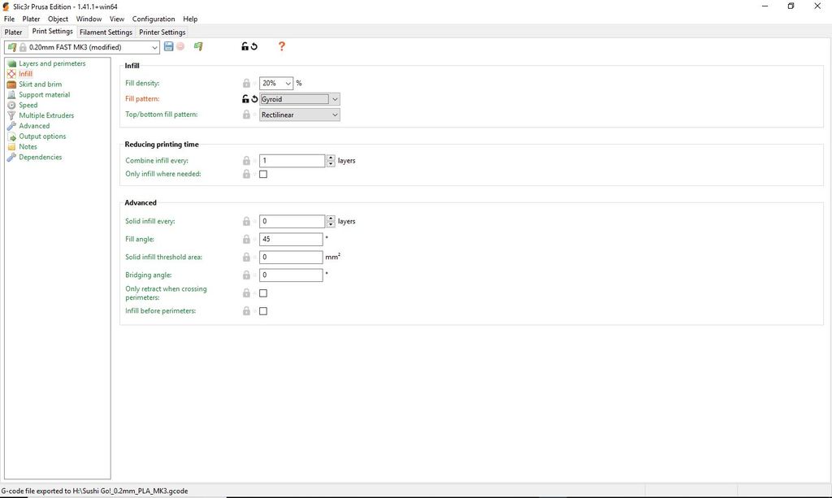Click the Speed clock sidebar icon
The image size is (832, 498).
(x=11, y=105)
